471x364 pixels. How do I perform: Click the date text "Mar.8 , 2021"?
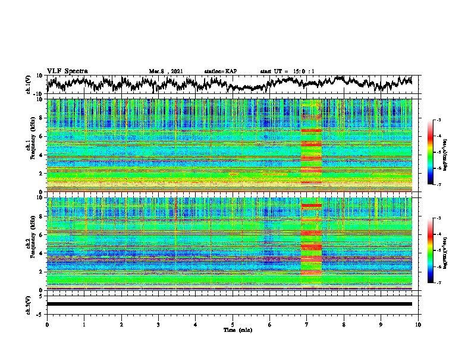[166, 71]
